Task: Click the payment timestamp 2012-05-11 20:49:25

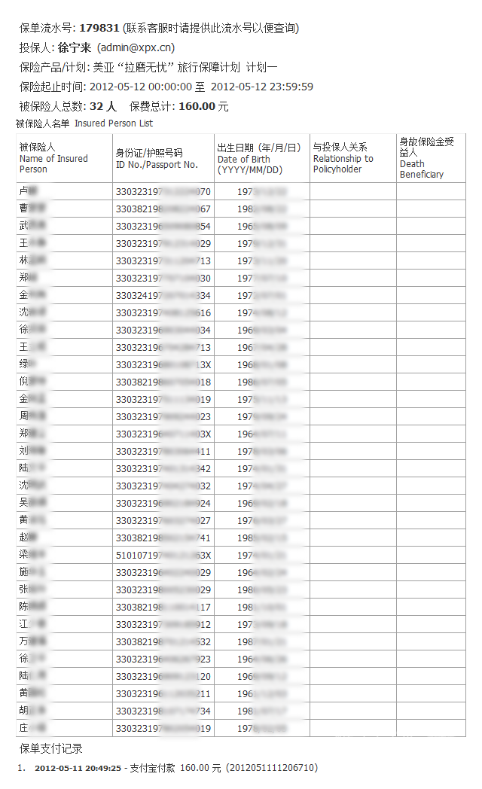Action: click(x=78, y=768)
